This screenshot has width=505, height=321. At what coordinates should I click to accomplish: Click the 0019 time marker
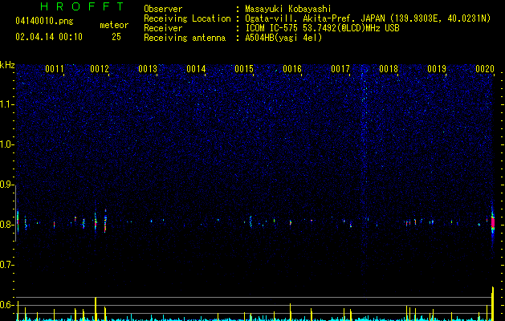pyautogui.click(x=437, y=69)
